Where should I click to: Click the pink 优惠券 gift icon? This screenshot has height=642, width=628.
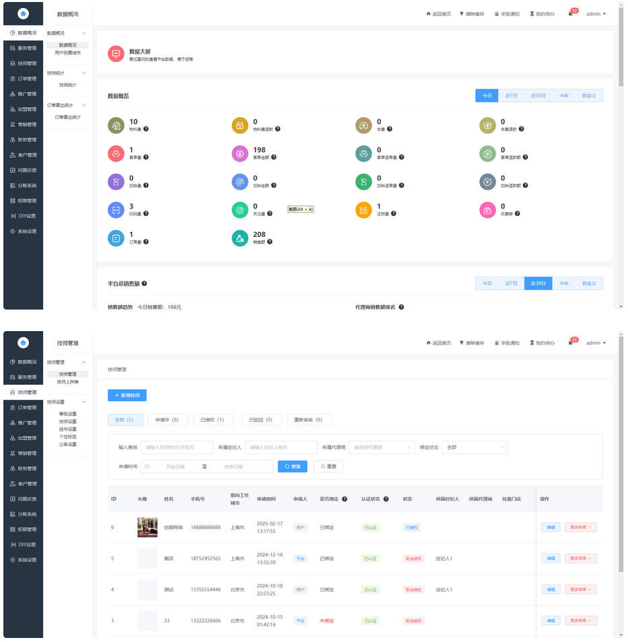click(x=487, y=210)
